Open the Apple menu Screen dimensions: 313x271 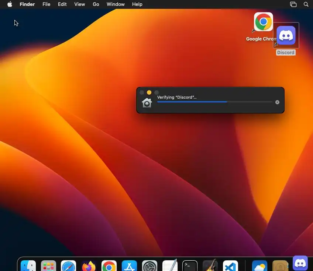10,4
